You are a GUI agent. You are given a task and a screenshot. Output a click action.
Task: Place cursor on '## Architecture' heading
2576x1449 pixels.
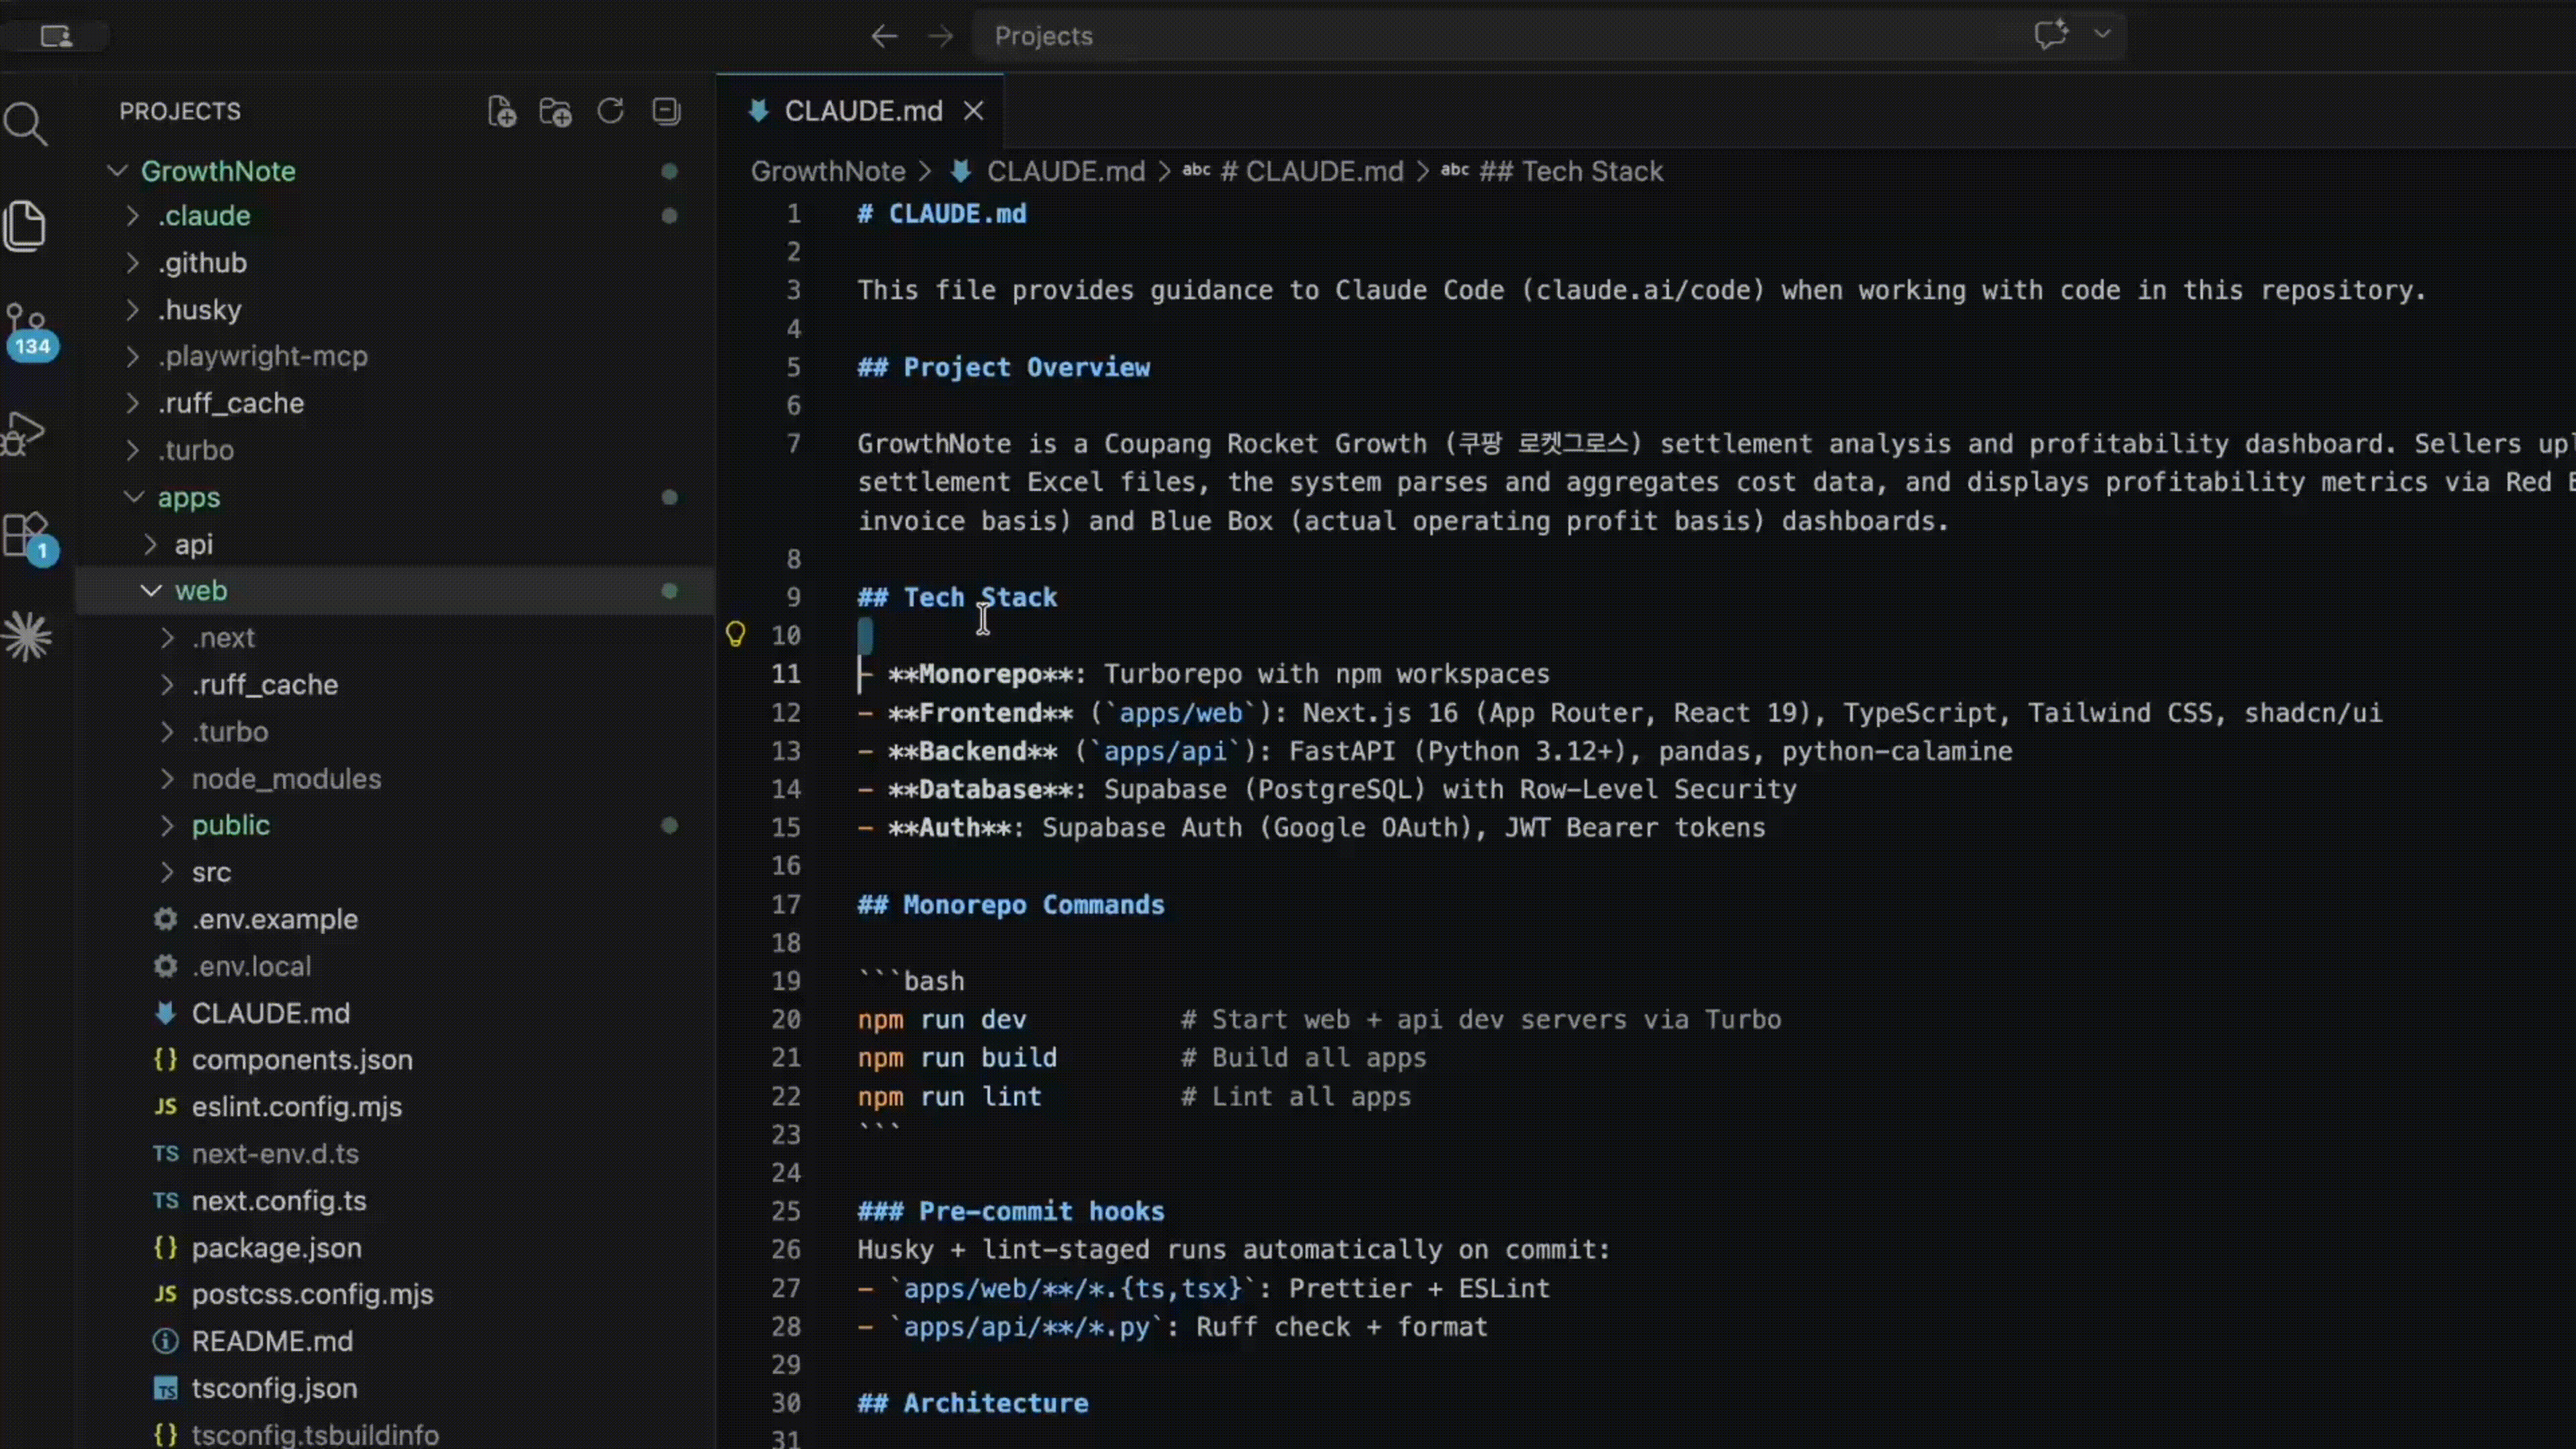[x=972, y=1403]
